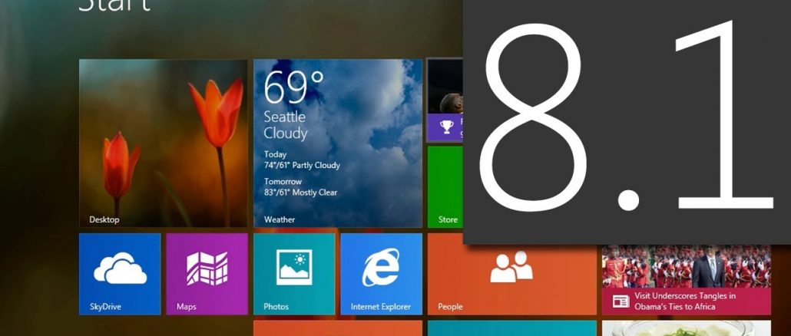The image size is (791, 336).
Task: Open the SkyDrive cloud tile
Action: [120, 274]
